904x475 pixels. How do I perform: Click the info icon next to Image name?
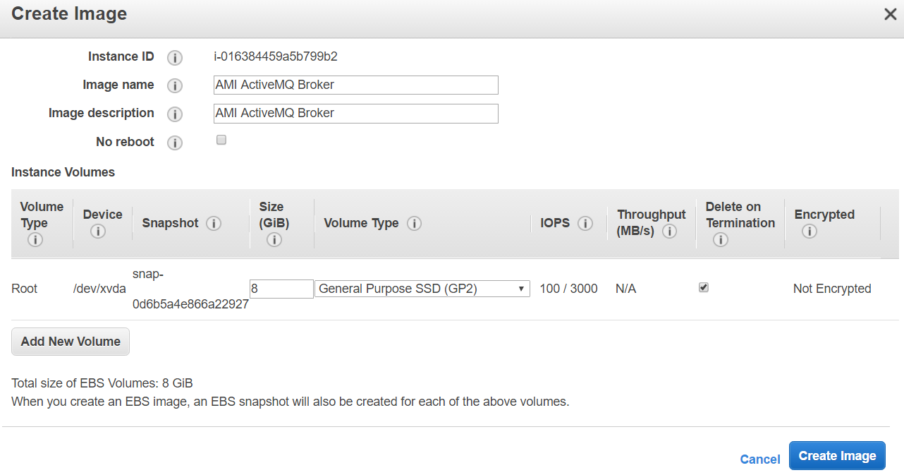click(175, 86)
